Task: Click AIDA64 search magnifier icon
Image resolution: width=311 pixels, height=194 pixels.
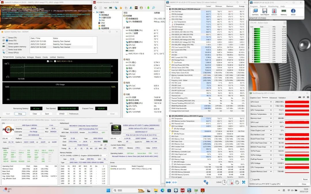Action: (153, 8)
